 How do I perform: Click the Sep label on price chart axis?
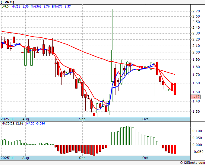point(82,119)
